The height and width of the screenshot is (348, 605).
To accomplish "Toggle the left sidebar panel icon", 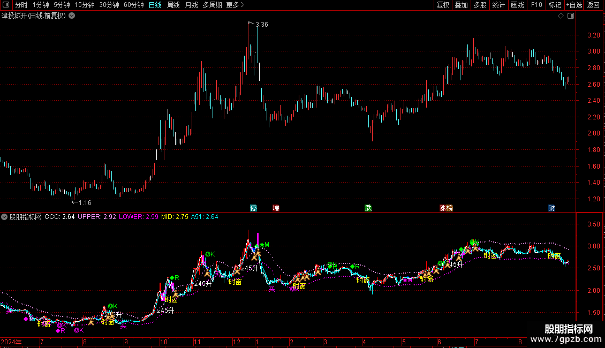I will [x=6, y=5].
